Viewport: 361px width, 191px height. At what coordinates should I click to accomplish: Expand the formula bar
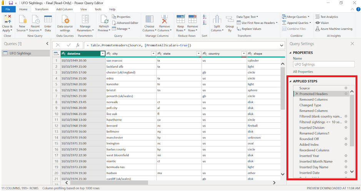pyautogui.click(x=281, y=46)
